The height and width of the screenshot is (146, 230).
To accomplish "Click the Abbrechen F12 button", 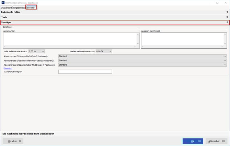I will point(217,141).
